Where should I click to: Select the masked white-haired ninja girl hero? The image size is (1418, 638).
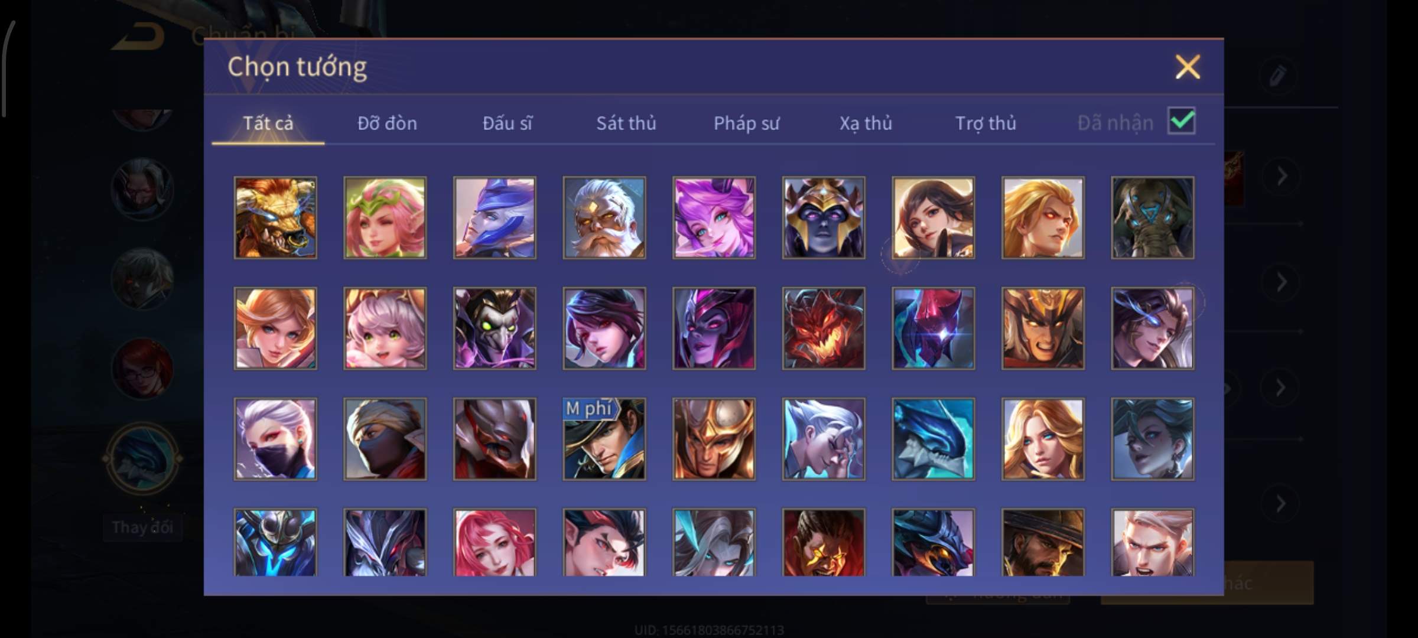[x=275, y=439]
